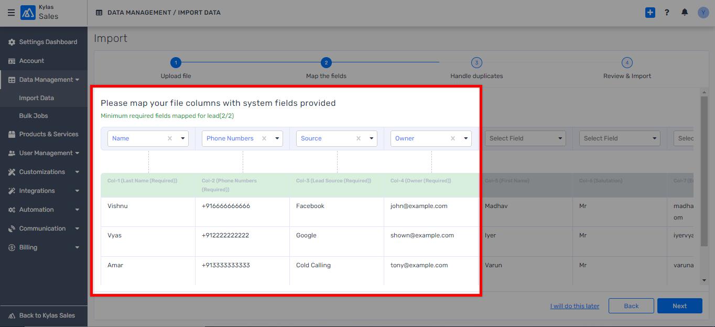
Task: Click the +912222222222 phone cell
Action: [242, 241]
